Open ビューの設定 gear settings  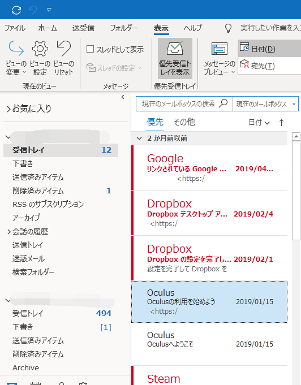coord(40,58)
